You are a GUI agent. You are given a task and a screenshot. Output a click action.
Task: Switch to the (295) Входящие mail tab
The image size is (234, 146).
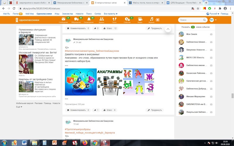pos(184,3)
